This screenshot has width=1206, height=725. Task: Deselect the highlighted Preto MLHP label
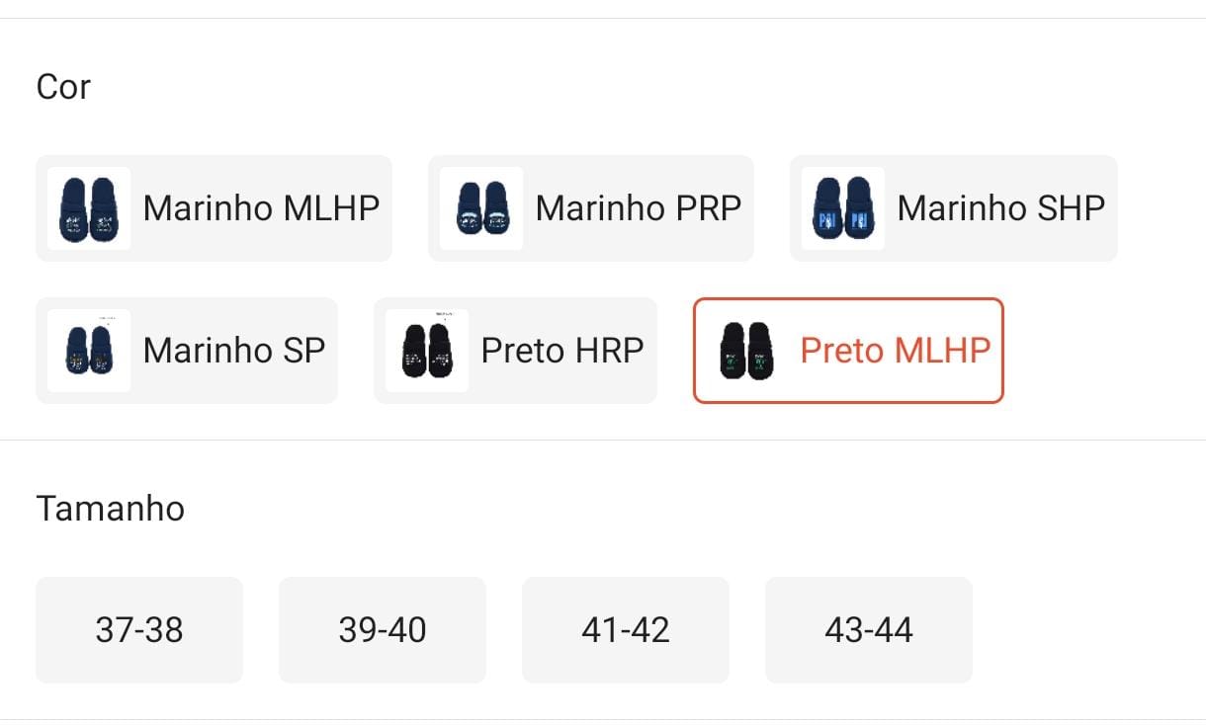(x=895, y=351)
